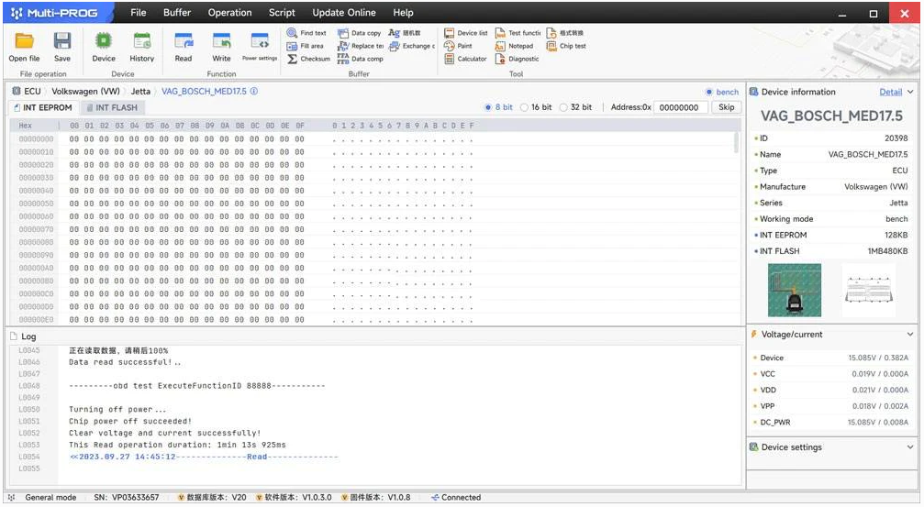Click log line 'Chip power off succeeded!'
Image resolution: width=924 pixels, height=507 pixels.
[130, 421]
